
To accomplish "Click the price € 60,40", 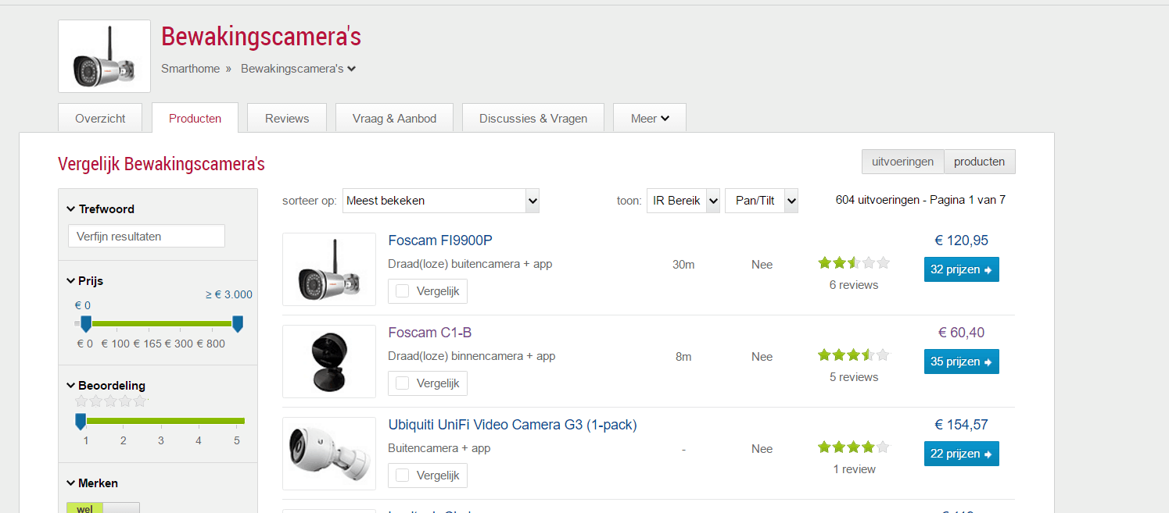I will click(962, 333).
